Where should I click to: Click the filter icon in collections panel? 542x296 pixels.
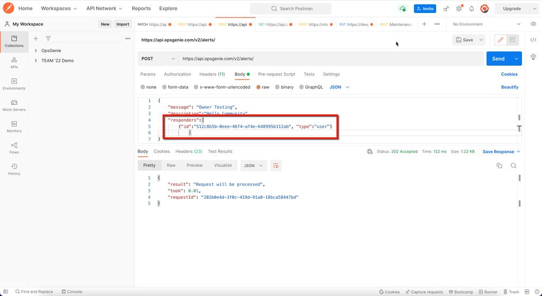tap(48, 39)
